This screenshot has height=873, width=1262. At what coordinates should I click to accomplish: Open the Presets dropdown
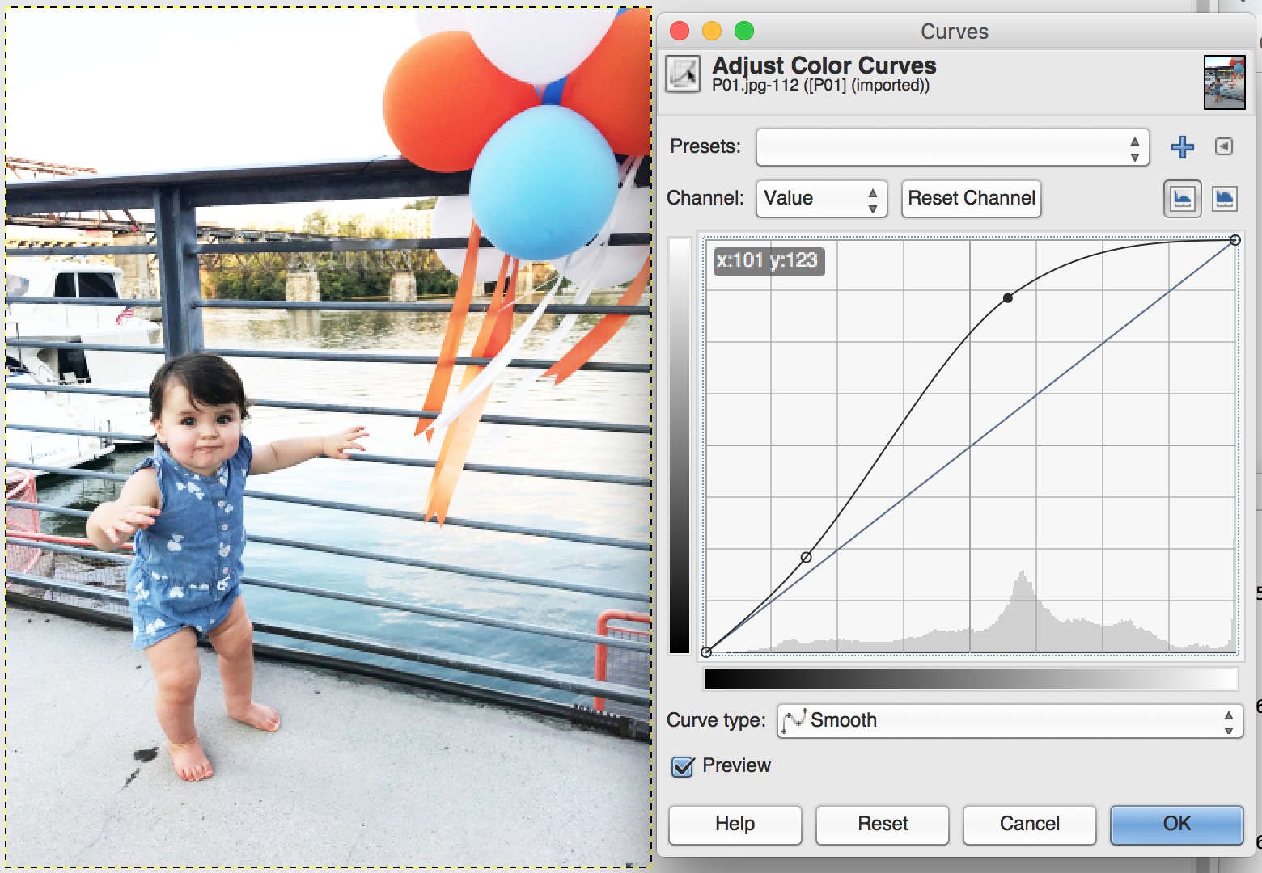(x=951, y=147)
